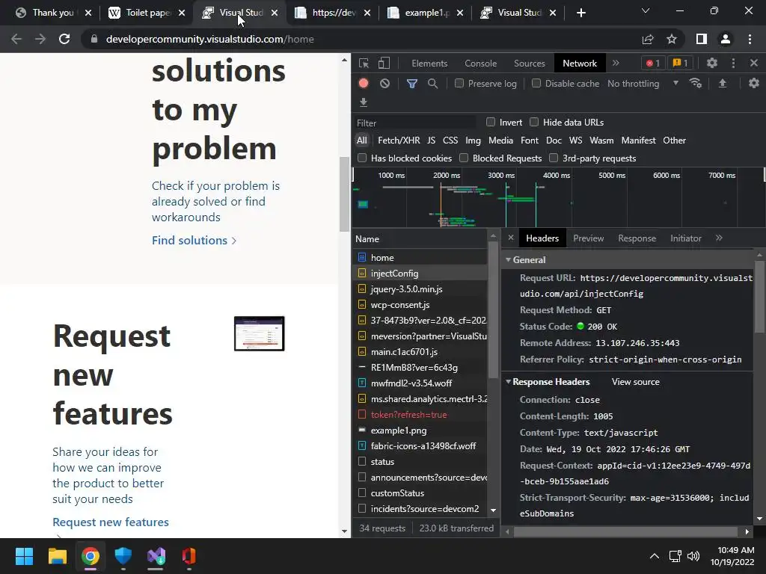Follow the Find solutions link
The width and height of the screenshot is (766, 574).
(194, 240)
